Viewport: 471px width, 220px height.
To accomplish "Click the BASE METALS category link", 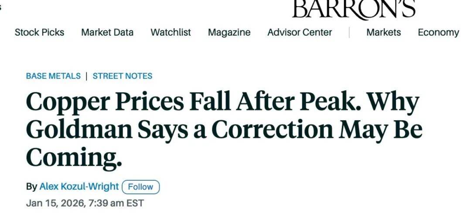I will pyautogui.click(x=53, y=76).
